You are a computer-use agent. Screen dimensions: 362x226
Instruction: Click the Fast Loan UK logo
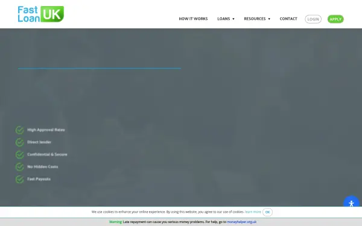tap(41, 14)
